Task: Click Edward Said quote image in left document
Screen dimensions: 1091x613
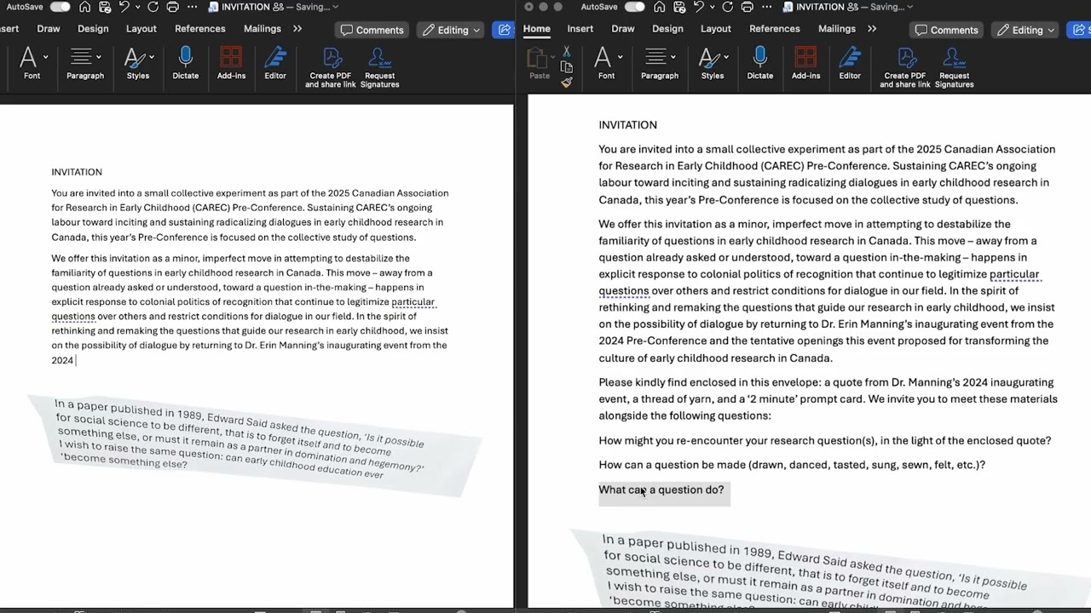Action: click(254, 444)
